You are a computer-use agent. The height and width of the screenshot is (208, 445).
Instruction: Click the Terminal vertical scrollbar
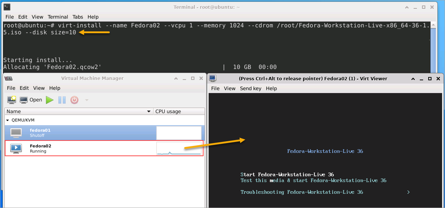coord(433,47)
